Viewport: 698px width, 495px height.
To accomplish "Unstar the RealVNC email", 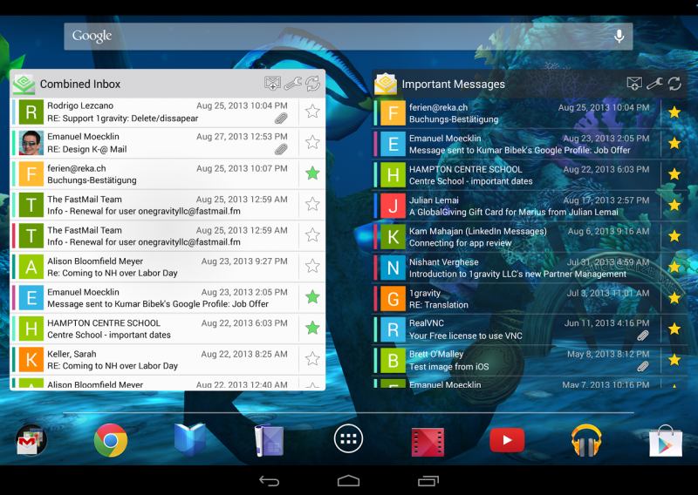I will (x=674, y=329).
